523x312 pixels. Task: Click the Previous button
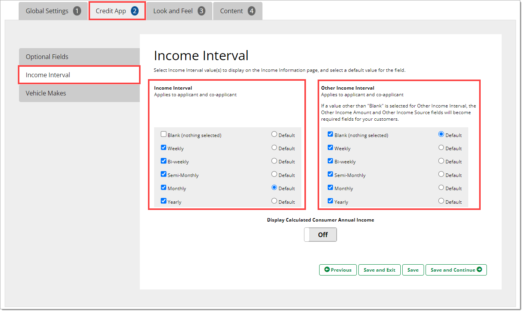[338, 270]
